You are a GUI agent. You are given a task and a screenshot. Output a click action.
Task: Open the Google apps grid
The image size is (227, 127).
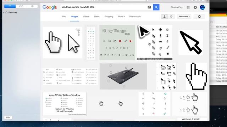(188, 7)
